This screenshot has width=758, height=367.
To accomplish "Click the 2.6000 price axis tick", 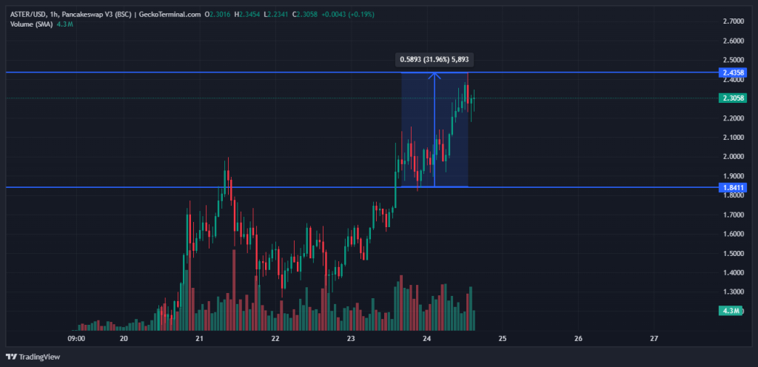I will tap(734, 41).
